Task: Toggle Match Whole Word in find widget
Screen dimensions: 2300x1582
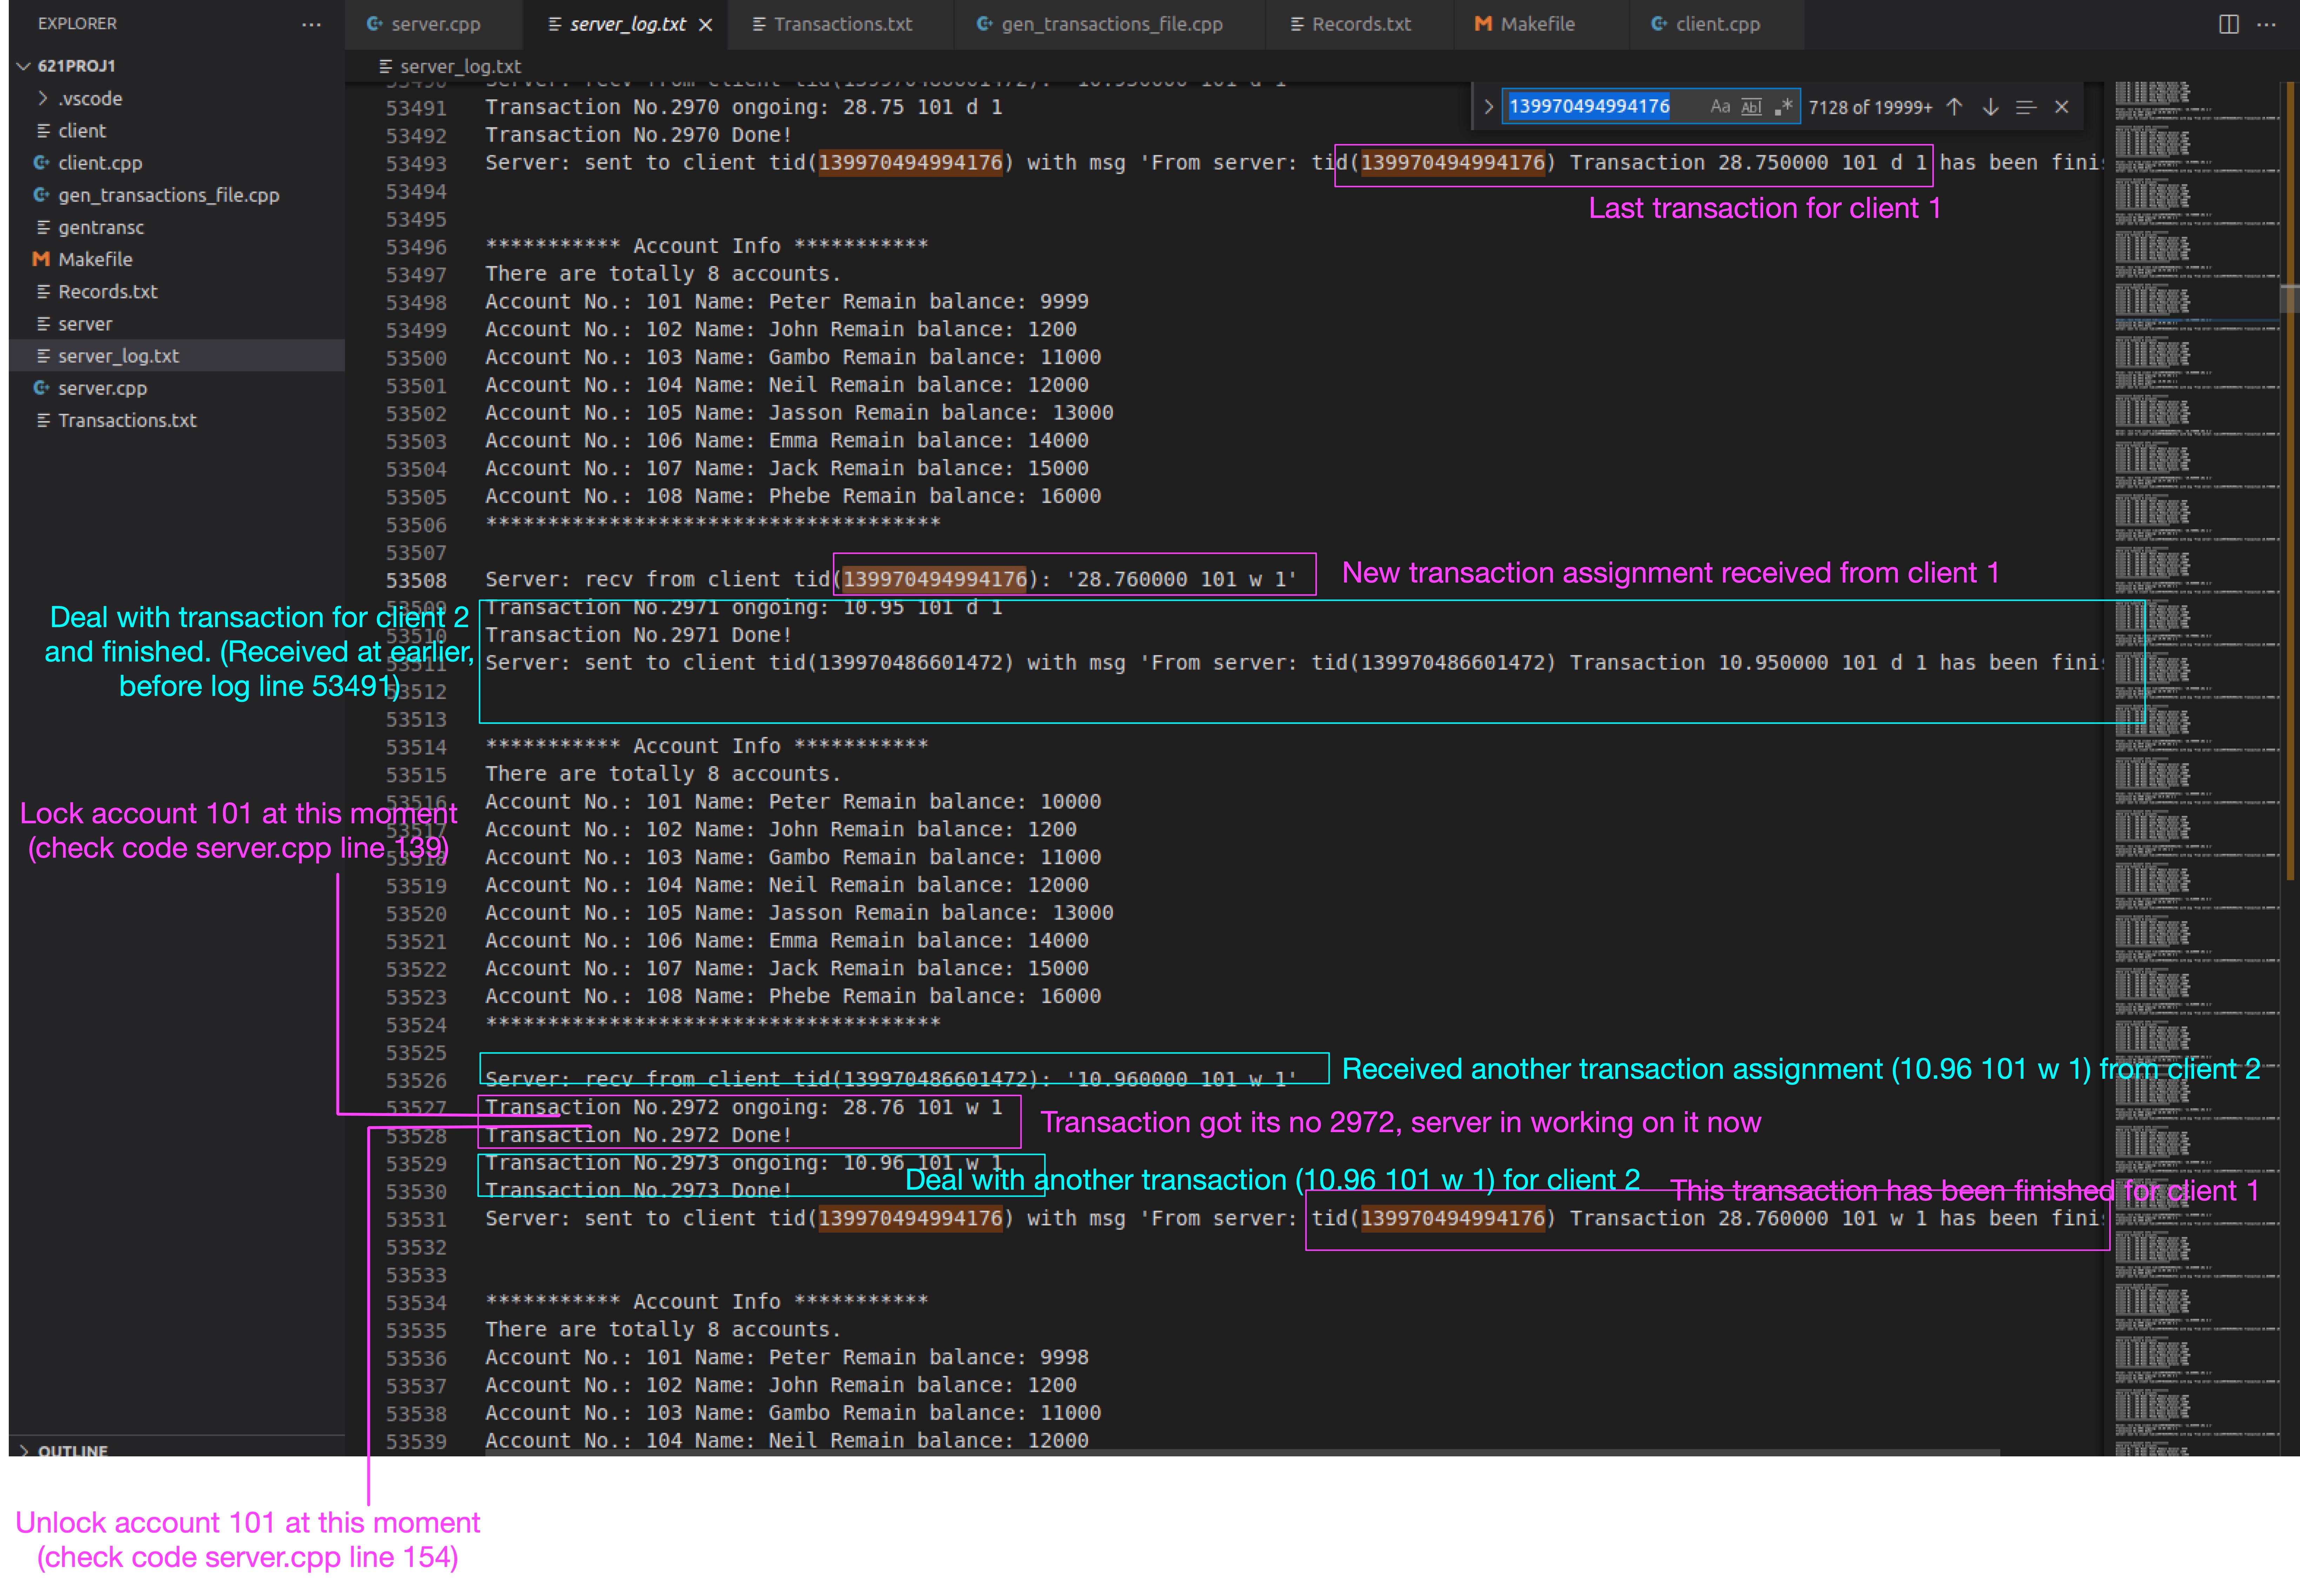Action: [x=1752, y=107]
